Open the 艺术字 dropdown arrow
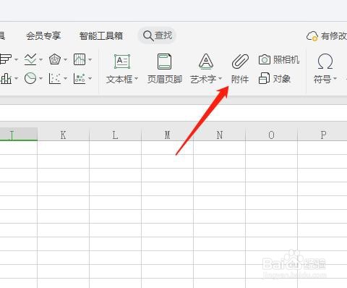Image resolution: width=347 pixels, height=288 pixels. point(220,79)
